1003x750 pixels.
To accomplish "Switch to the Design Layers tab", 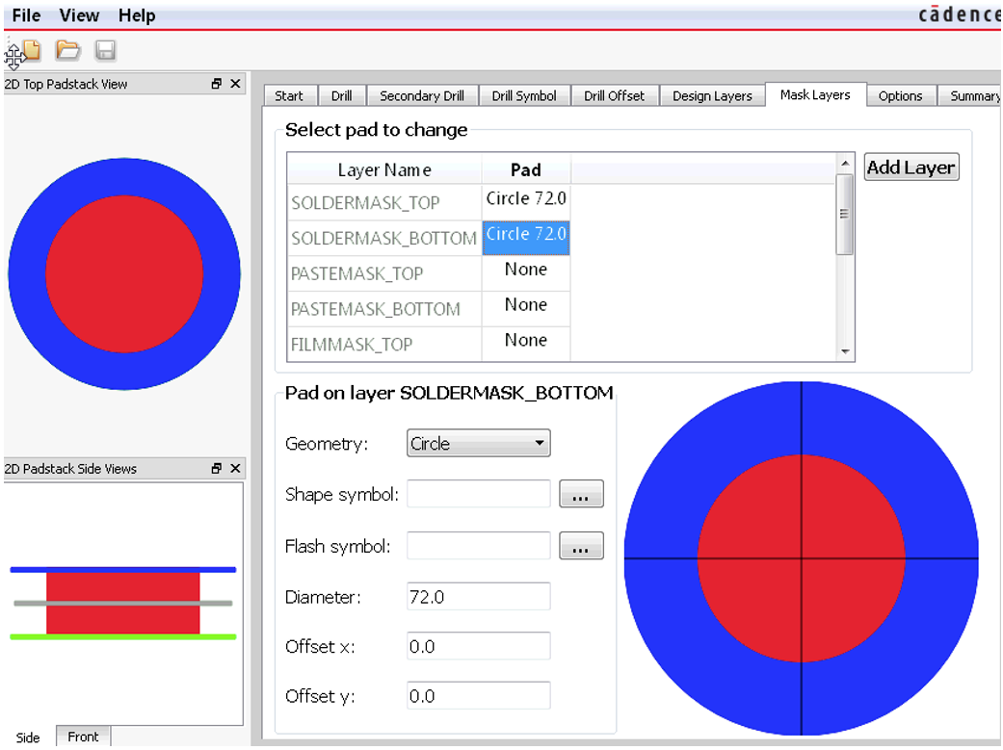I will [712, 96].
